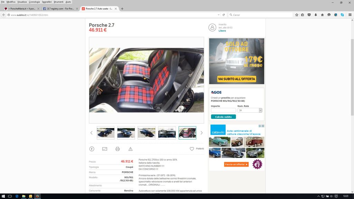Open the Hello chat smiley icon
Viewport: 354px width, 199px height.
pos(329,15)
